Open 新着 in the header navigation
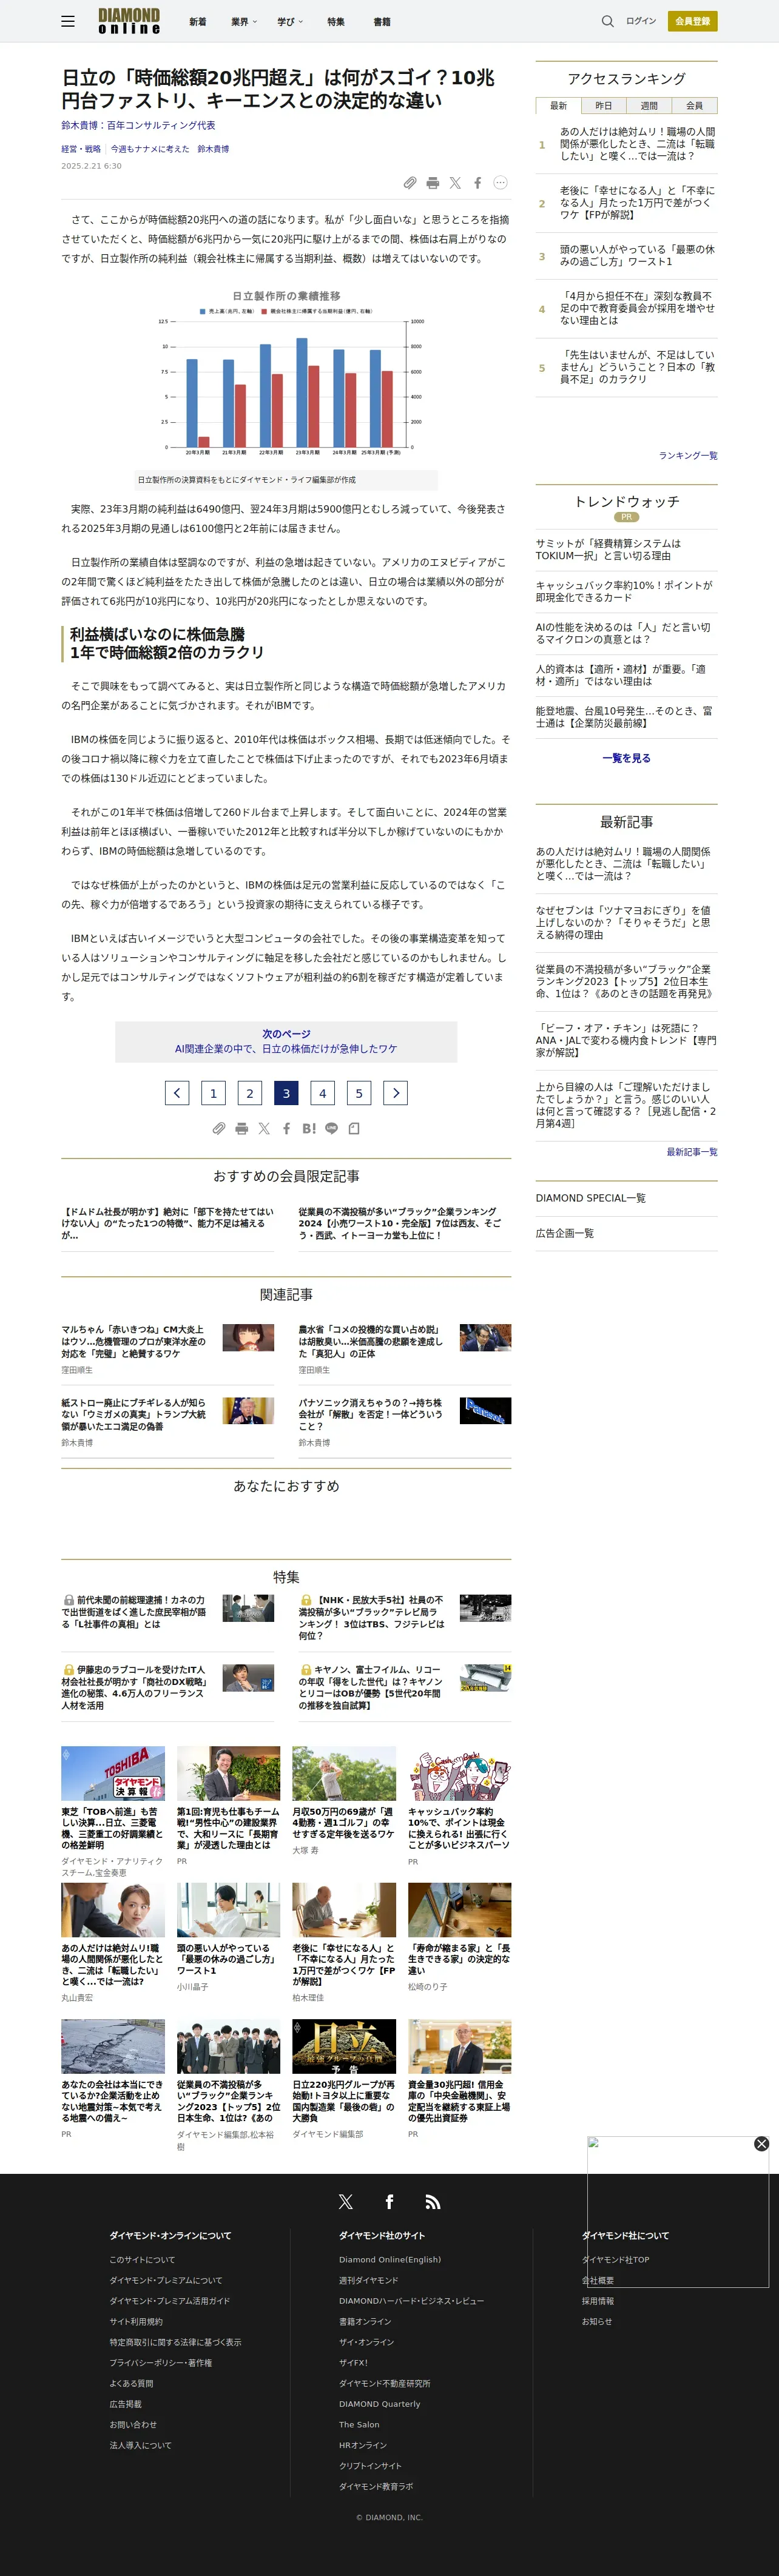Screen dimensions: 779x2576 click(x=198, y=21)
